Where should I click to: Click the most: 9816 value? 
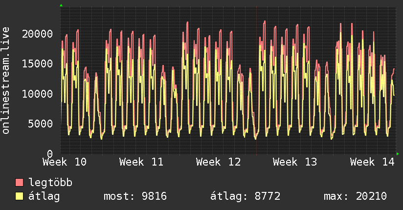pyautogui.click(x=135, y=196)
